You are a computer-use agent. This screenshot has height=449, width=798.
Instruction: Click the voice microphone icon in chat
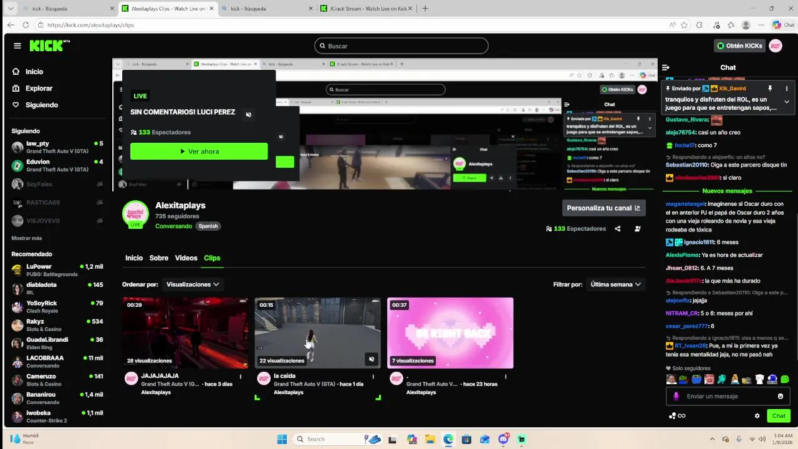point(676,396)
